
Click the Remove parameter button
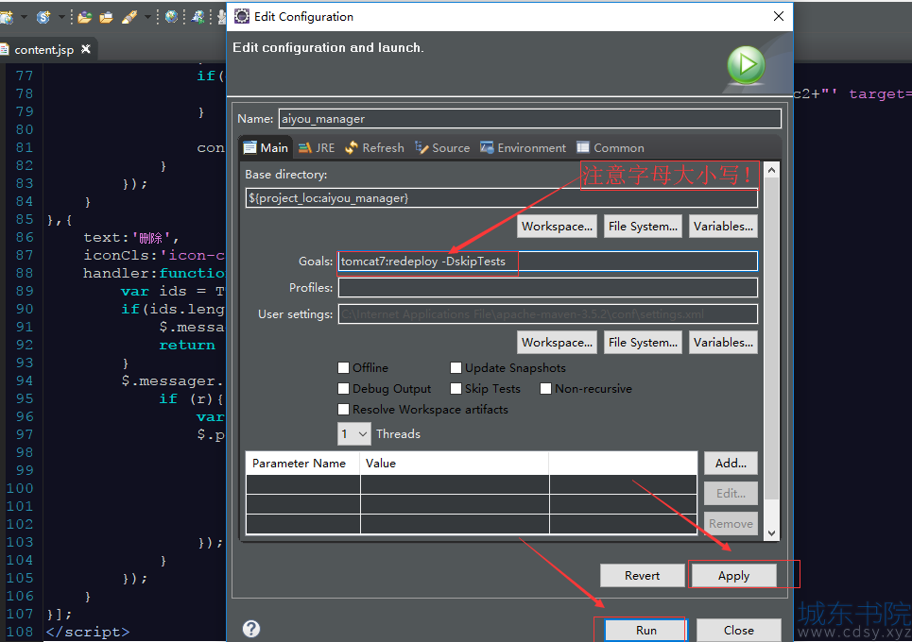[x=731, y=523]
